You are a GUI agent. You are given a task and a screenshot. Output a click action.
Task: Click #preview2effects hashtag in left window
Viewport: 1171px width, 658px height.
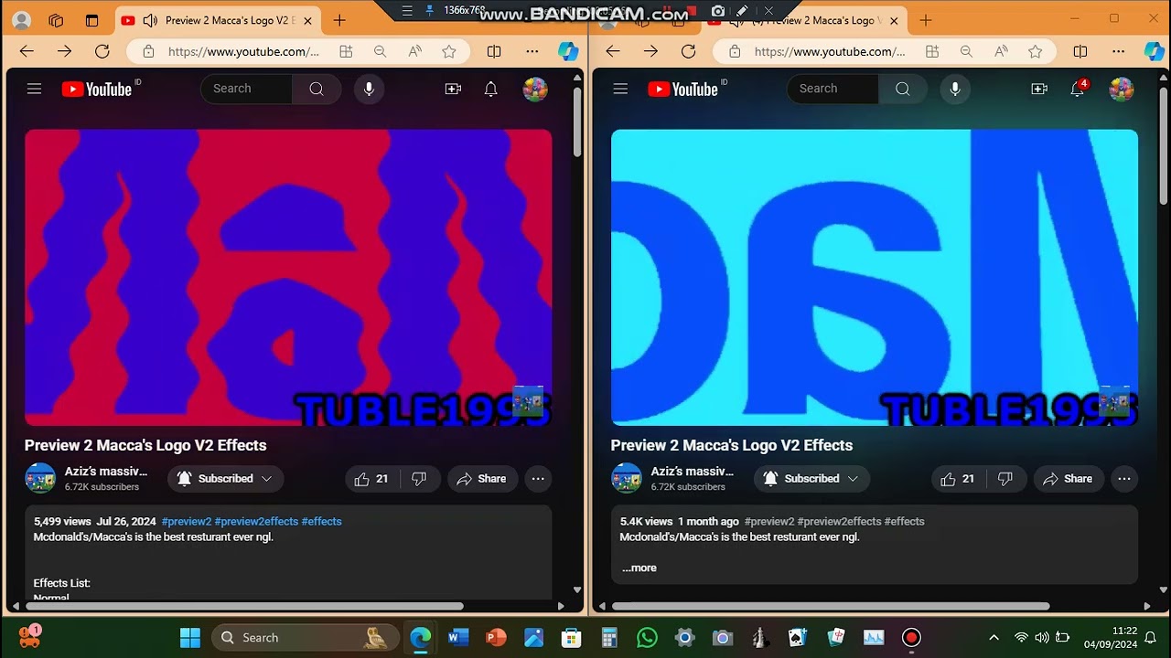click(x=256, y=521)
